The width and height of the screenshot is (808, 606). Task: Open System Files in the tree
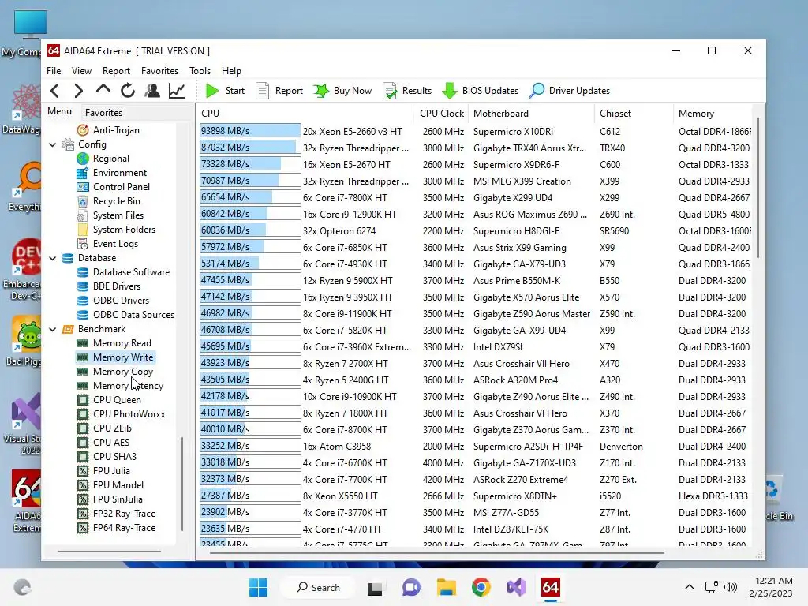[110, 215]
